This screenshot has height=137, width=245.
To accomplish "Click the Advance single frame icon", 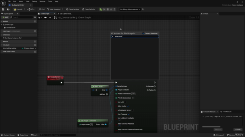I will tap(105, 9).
